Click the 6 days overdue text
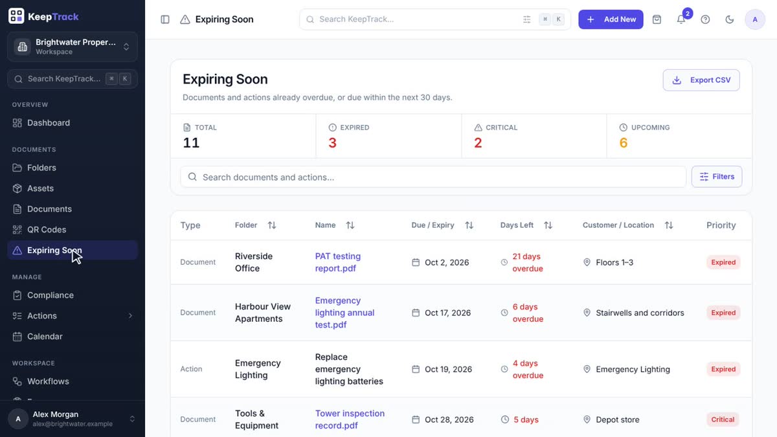 pyautogui.click(x=528, y=313)
